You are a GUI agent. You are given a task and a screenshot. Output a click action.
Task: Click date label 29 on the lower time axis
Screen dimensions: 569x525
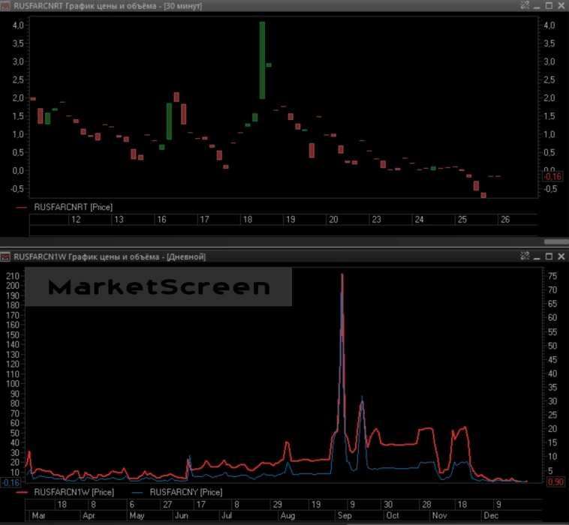277,505
